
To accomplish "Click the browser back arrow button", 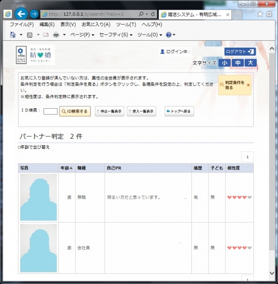I will tap(21, 14).
